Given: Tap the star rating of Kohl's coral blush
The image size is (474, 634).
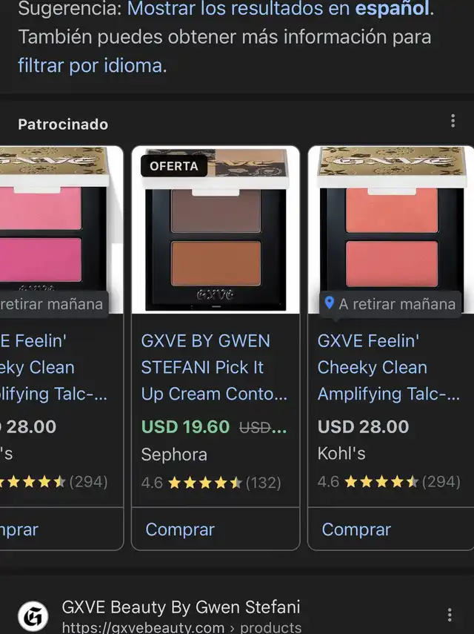Looking at the screenshot, I should 381,481.
